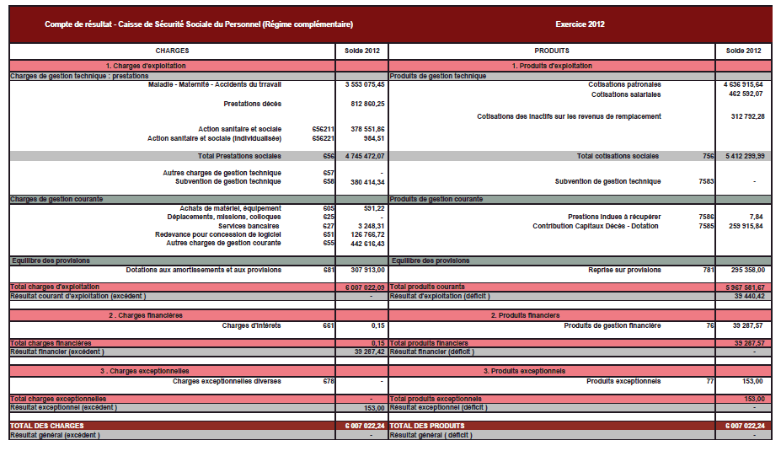Click the PRODUITS column header
This screenshot has height=451, width=781.
click(x=552, y=51)
